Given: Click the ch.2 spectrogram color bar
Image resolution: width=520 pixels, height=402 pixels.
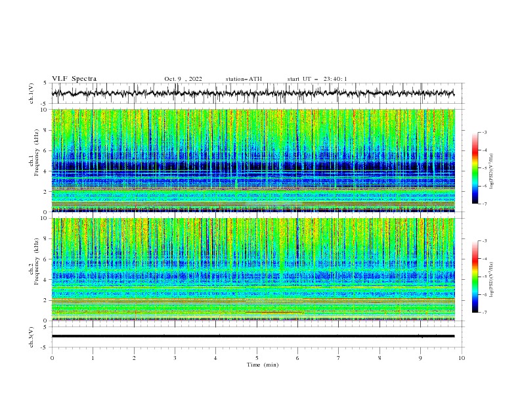Looking at the screenshot, I should (475, 277).
